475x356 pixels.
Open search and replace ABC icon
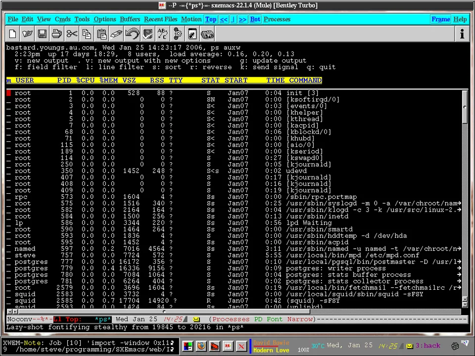pyautogui.click(x=163, y=34)
